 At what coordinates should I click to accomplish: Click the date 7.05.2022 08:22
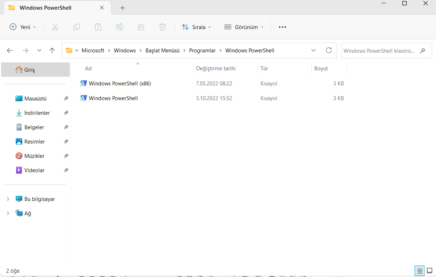[214, 83]
